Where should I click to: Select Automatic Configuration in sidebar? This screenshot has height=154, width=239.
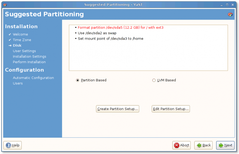click(33, 78)
